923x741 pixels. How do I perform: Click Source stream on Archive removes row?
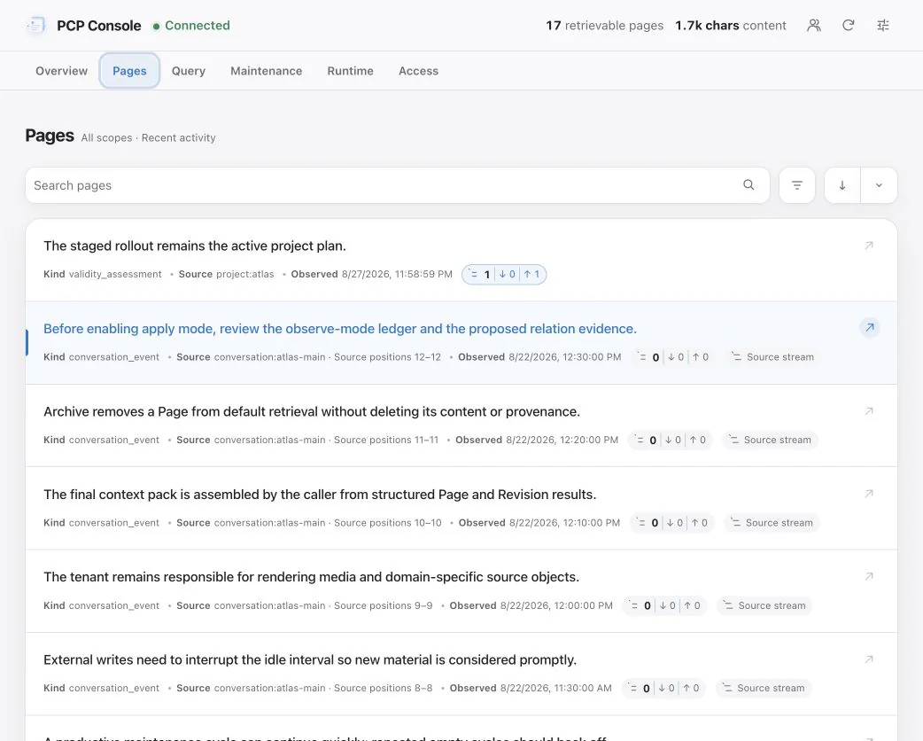point(770,440)
